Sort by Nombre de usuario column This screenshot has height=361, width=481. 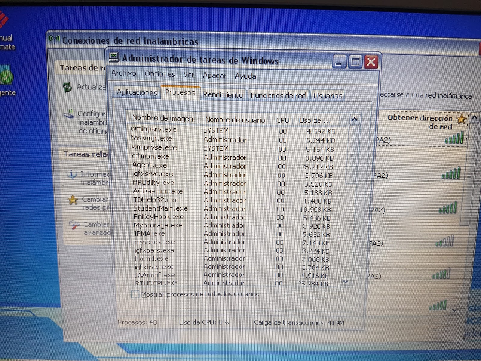coord(235,120)
